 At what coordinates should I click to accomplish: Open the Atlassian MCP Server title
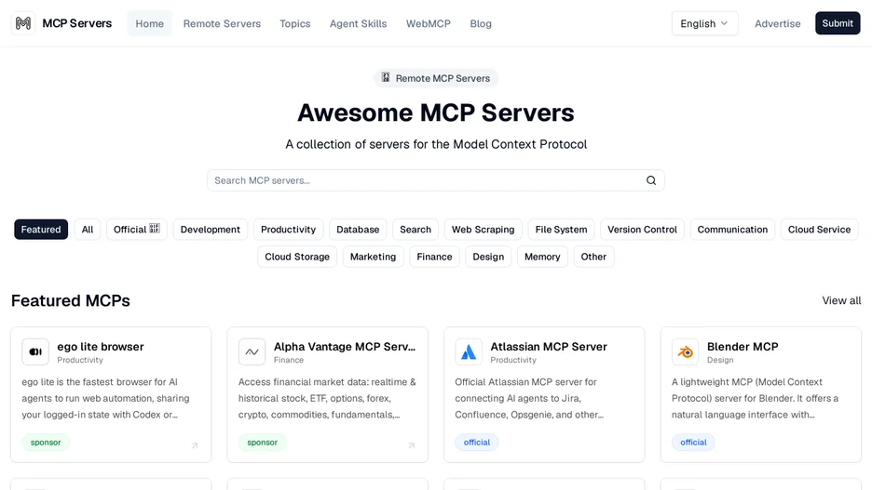(549, 346)
